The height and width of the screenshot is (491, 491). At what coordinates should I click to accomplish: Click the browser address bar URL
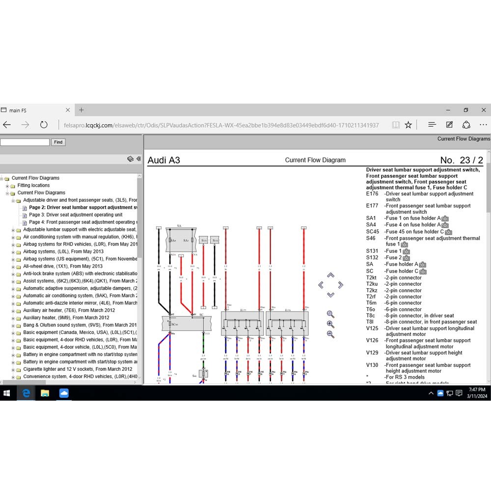click(x=221, y=125)
